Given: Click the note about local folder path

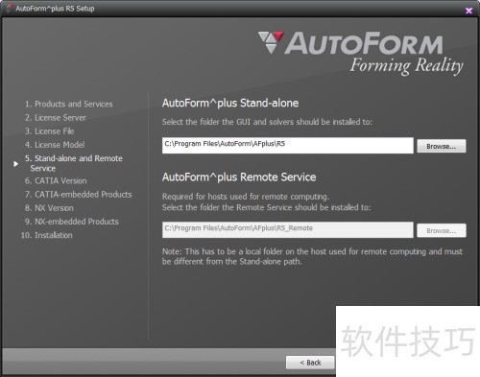Looking at the screenshot, I should coord(312,256).
